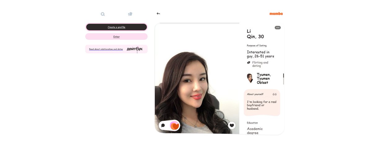
Task: Send a message via chat bubble icon
Action: click(163, 125)
